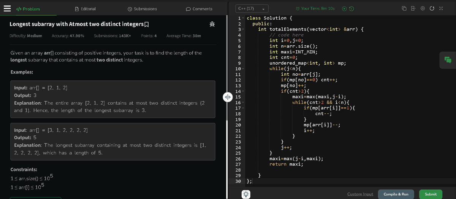Image resolution: width=456 pixels, height=199 pixels.
Task: Bookmark this problem
Action: tap(147, 24)
